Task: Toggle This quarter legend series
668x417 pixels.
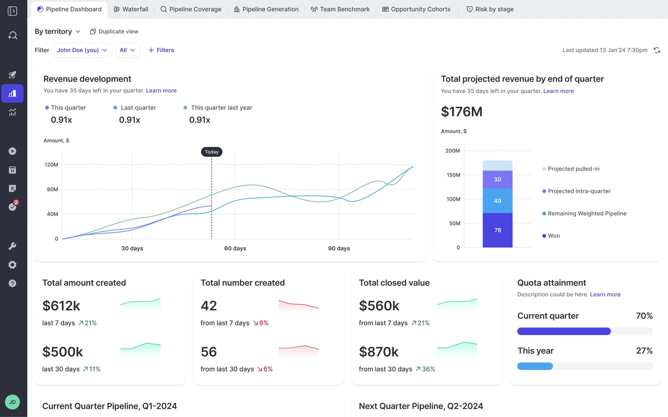Action: coord(65,108)
